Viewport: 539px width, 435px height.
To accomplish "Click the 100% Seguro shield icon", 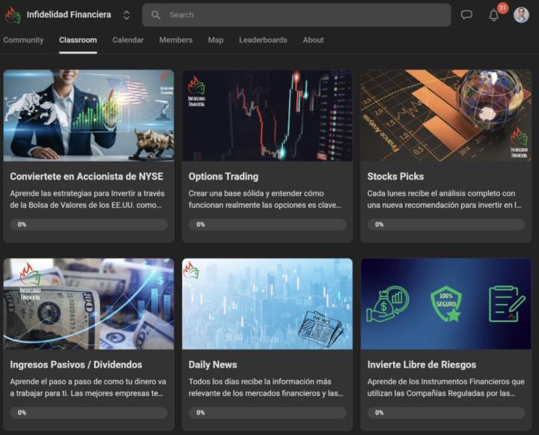I will pos(446,304).
